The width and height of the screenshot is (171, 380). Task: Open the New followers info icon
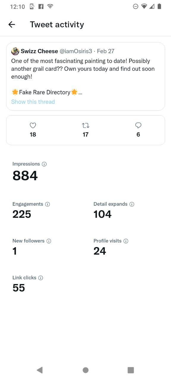[x=49, y=241]
